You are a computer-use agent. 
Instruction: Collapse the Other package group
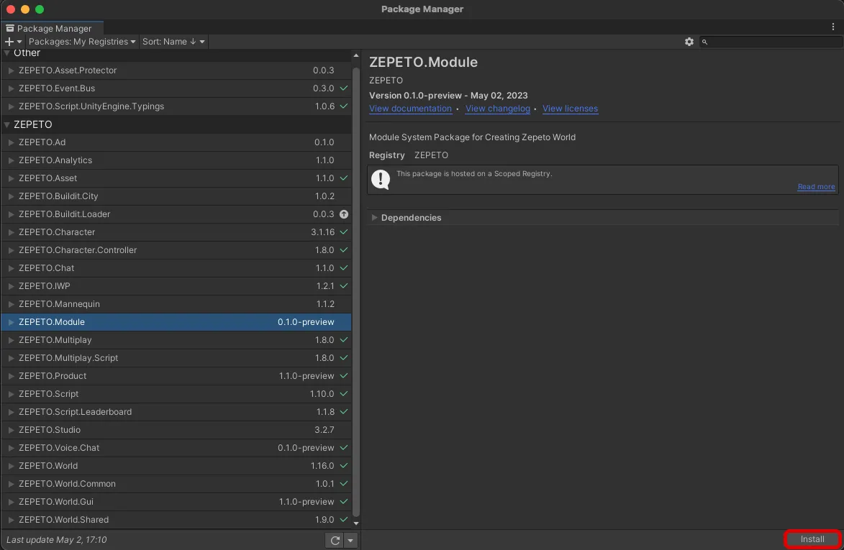pyautogui.click(x=7, y=52)
